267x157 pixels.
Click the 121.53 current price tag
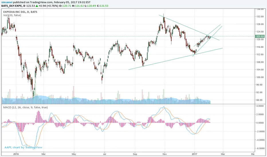[260, 36]
